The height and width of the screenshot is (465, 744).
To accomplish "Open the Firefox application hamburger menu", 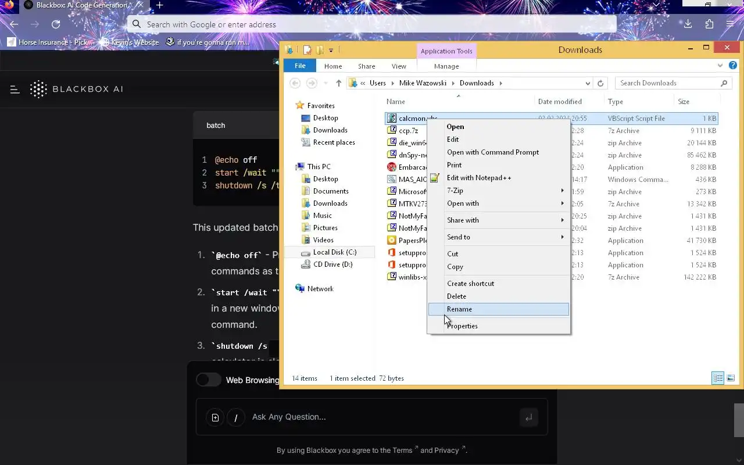I will point(731,24).
